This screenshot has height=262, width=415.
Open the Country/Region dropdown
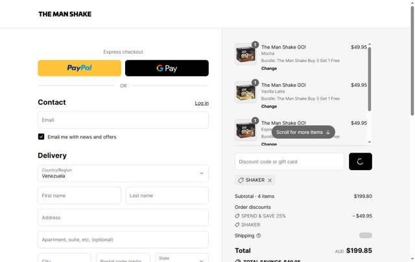pyautogui.click(x=123, y=173)
